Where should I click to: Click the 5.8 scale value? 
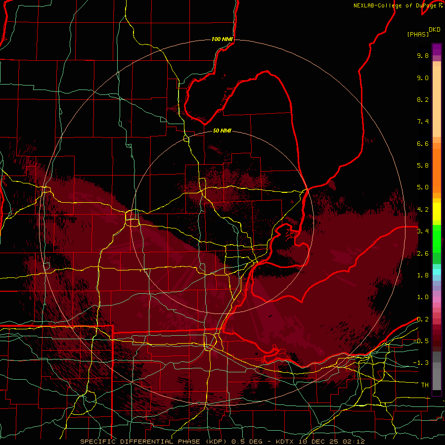(423, 166)
